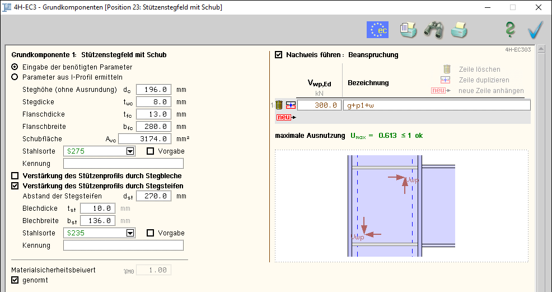Image resolution: width=552 pixels, height=292 pixels.
Task: Delete row 1 using trash icon
Action: point(279,105)
